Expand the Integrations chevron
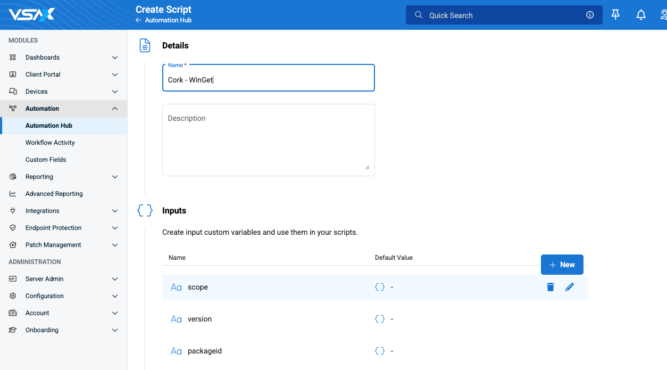 click(x=115, y=211)
